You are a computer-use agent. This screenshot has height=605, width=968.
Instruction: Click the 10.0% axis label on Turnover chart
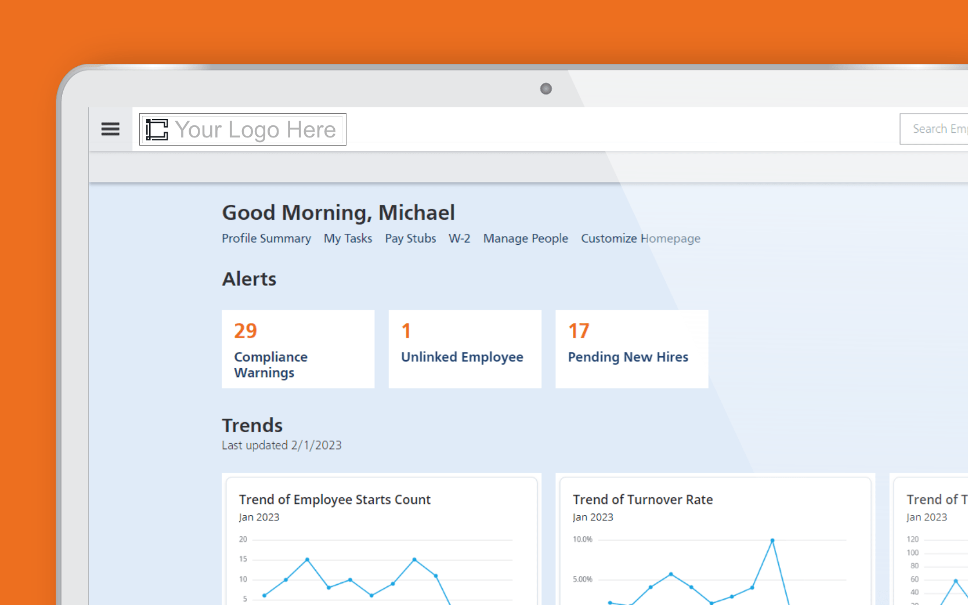point(583,539)
